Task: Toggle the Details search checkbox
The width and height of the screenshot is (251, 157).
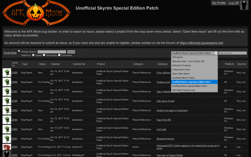Action: [33, 55]
